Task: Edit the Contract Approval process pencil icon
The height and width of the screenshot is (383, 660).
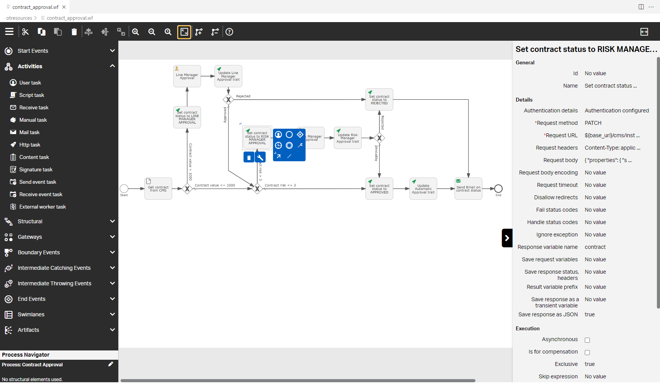Action: (111, 364)
